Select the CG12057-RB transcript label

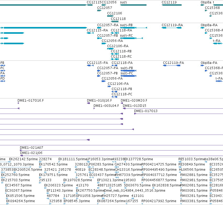[108, 36]
